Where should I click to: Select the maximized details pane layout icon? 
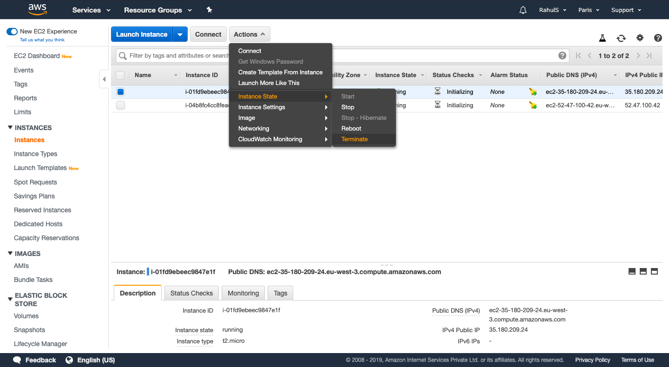point(654,271)
